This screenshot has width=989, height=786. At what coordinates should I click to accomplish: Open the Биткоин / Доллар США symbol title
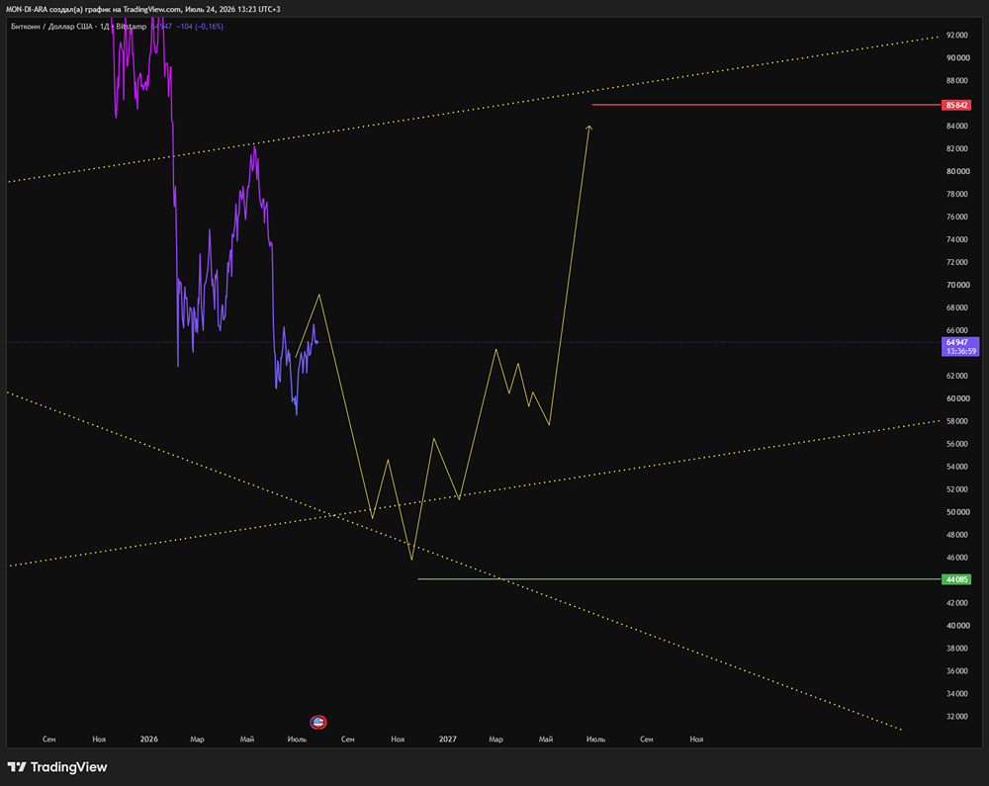[x=51, y=27]
